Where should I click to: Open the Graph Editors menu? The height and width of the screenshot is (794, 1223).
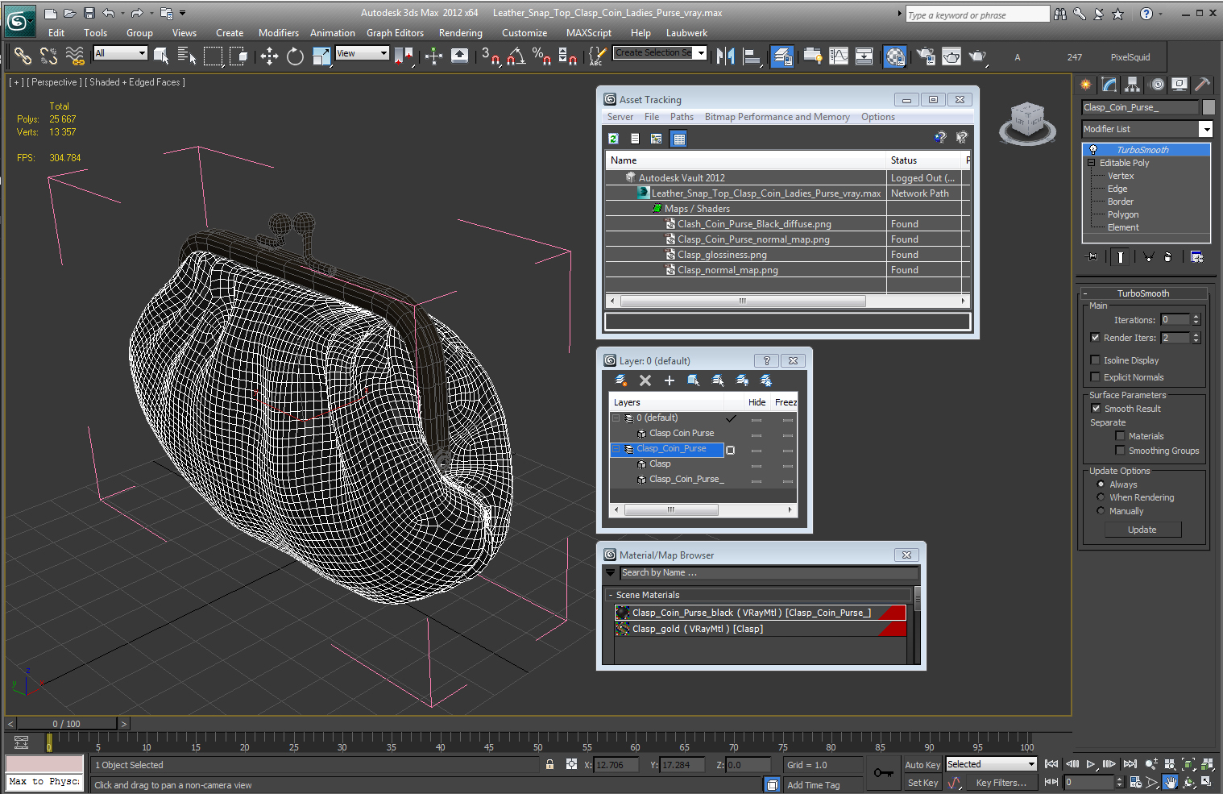click(395, 33)
